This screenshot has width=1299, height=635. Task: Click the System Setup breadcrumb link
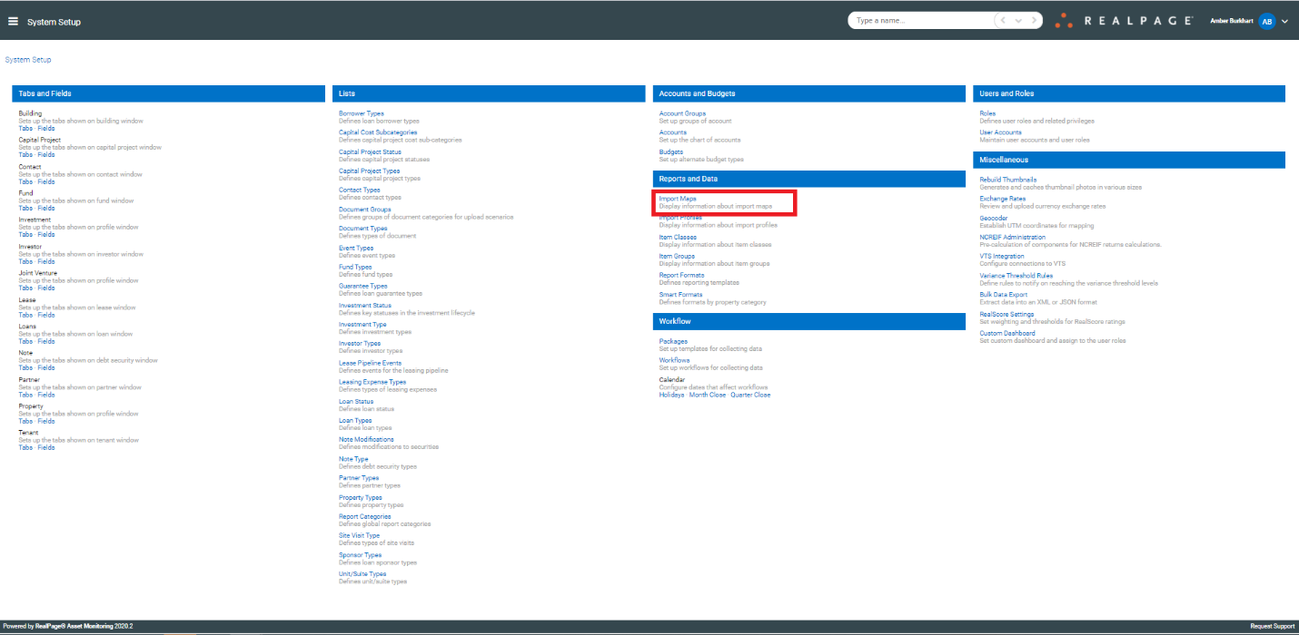pyautogui.click(x=28, y=60)
